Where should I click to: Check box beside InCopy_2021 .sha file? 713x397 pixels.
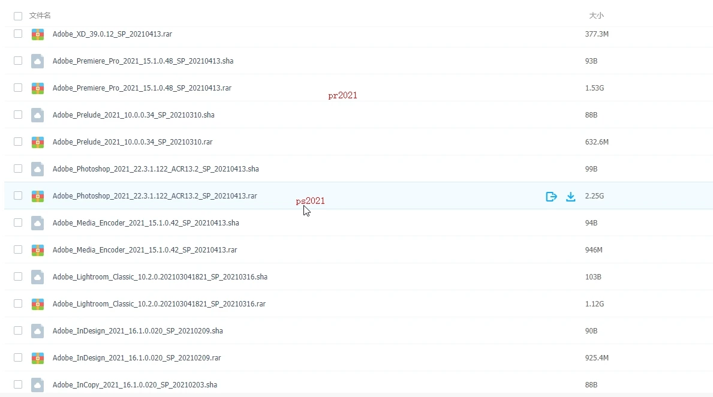click(x=18, y=384)
